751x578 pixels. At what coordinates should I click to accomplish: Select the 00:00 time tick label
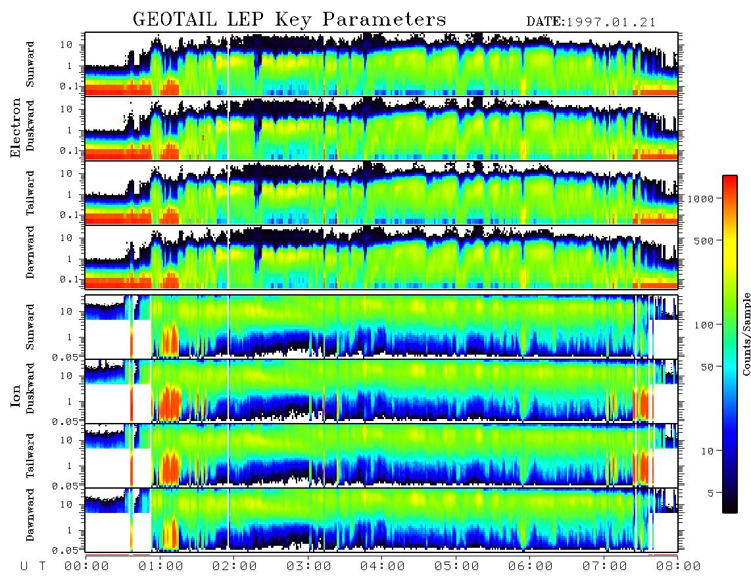tap(87, 566)
